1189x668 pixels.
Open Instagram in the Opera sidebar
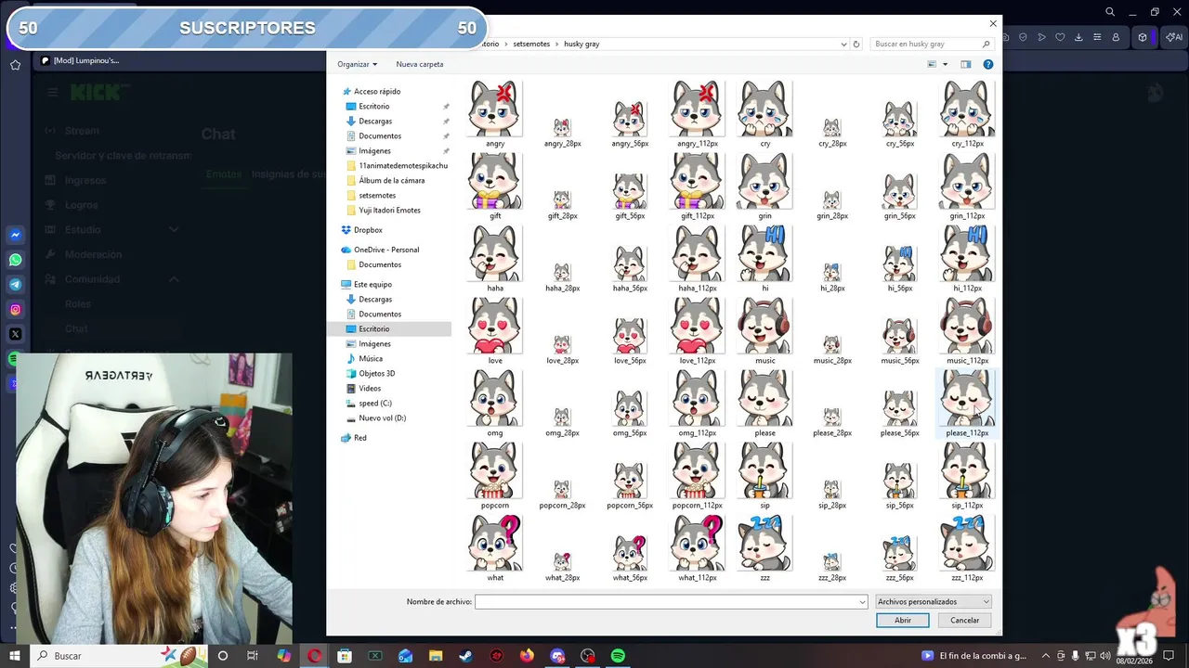coord(15,309)
